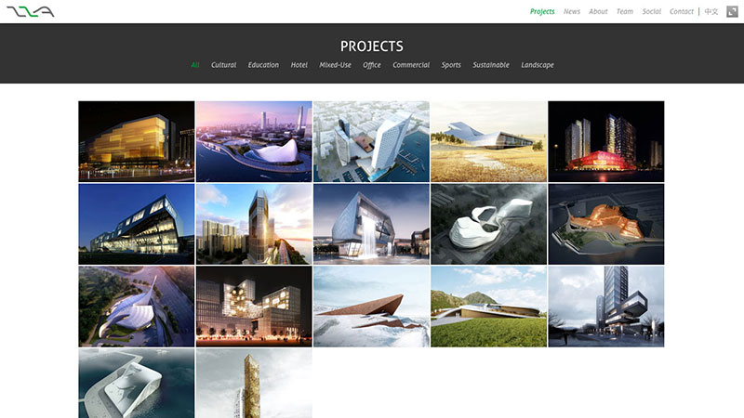744x418 pixels.
Task: Open the orange-lit aerial complex project
Action: (606, 224)
